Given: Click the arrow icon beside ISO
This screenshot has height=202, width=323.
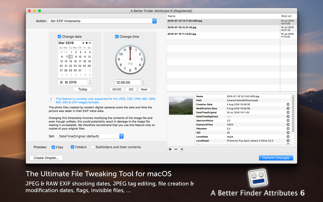Looking at the screenshot, I should [x=288, y=133].
